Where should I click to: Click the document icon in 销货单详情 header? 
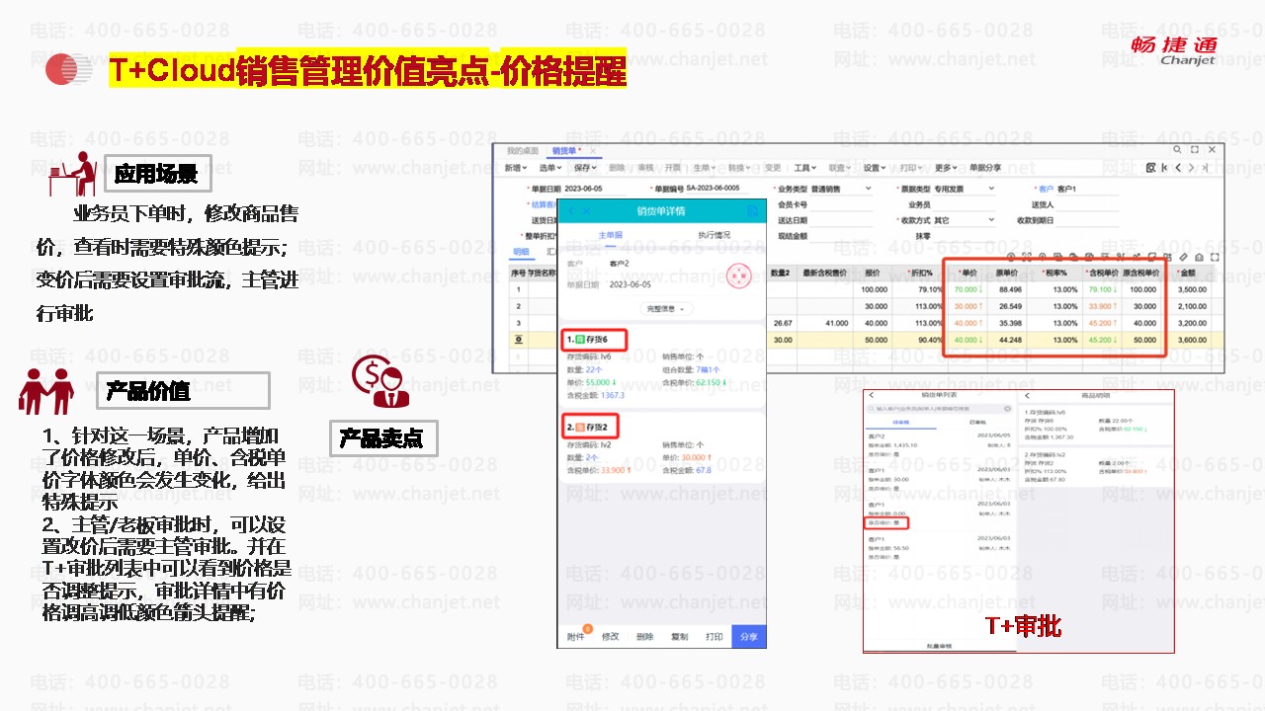pyautogui.click(x=753, y=210)
